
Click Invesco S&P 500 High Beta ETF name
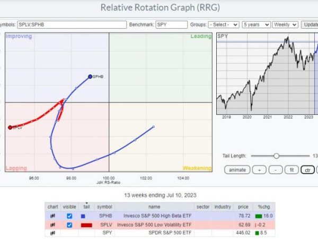[157, 216]
